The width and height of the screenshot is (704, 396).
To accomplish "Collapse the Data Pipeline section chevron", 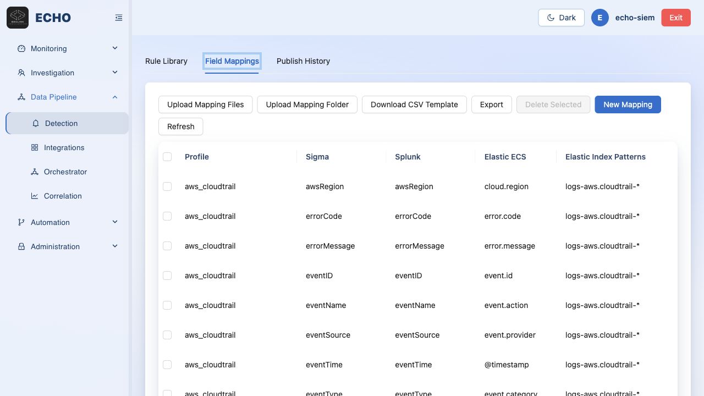I will tap(115, 97).
